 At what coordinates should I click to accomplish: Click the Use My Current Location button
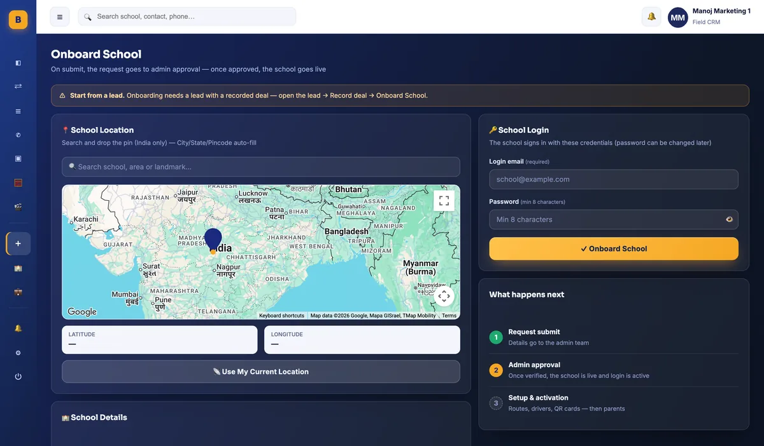[261, 372]
